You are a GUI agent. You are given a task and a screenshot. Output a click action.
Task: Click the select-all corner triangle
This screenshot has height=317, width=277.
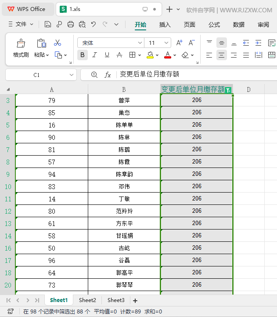tap(8, 90)
